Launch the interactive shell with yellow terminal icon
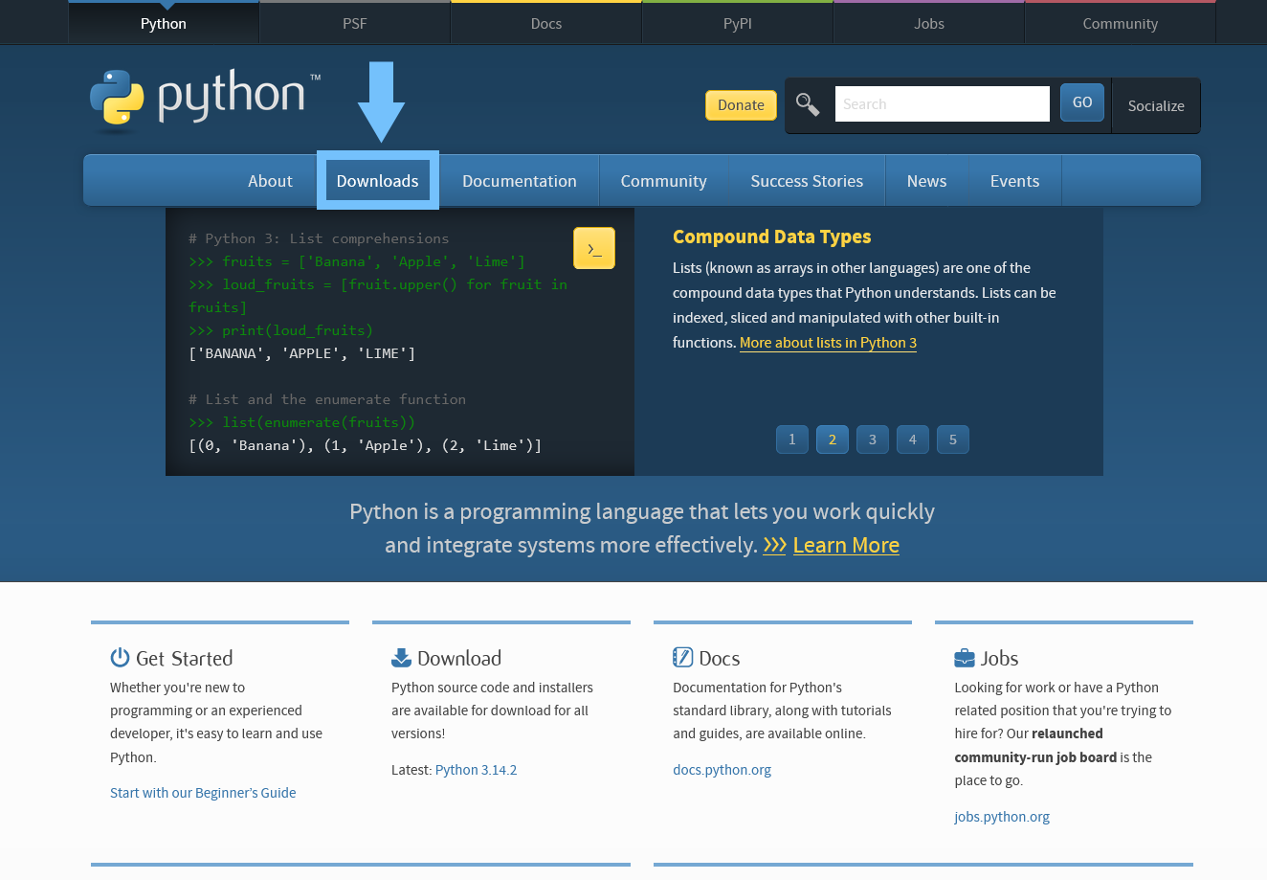The height and width of the screenshot is (880, 1267). pos(593,249)
